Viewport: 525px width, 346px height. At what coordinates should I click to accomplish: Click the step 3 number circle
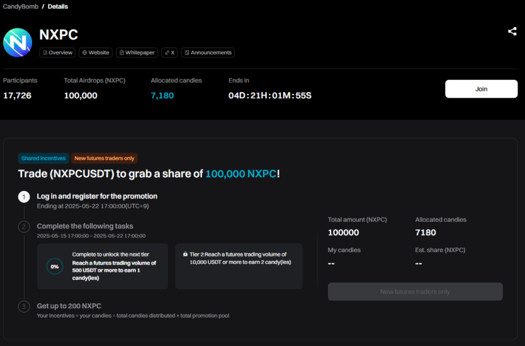click(x=23, y=306)
